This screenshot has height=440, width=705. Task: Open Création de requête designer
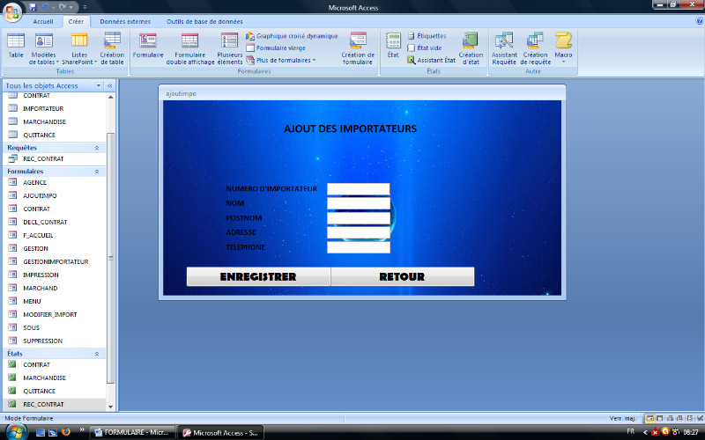[x=535, y=48]
